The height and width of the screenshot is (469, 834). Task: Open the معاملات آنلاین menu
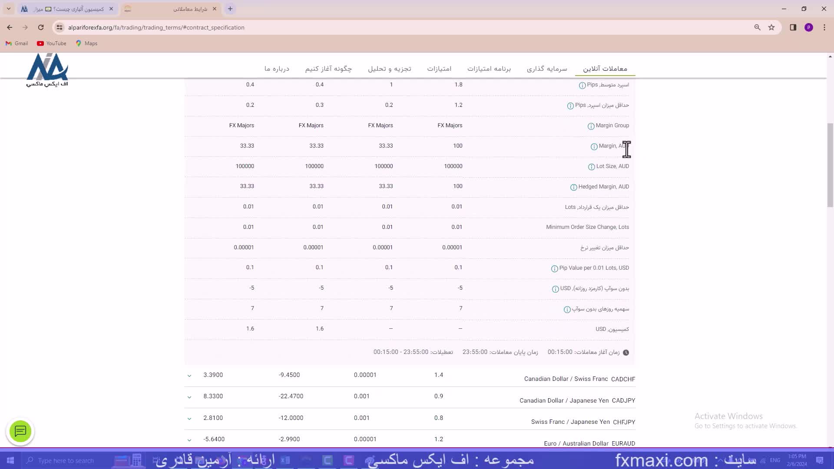point(605,69)
